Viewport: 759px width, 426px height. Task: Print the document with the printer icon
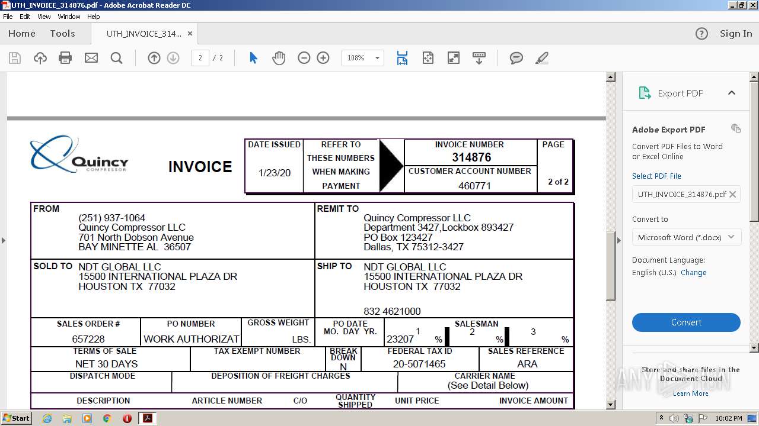click(65, 58)
